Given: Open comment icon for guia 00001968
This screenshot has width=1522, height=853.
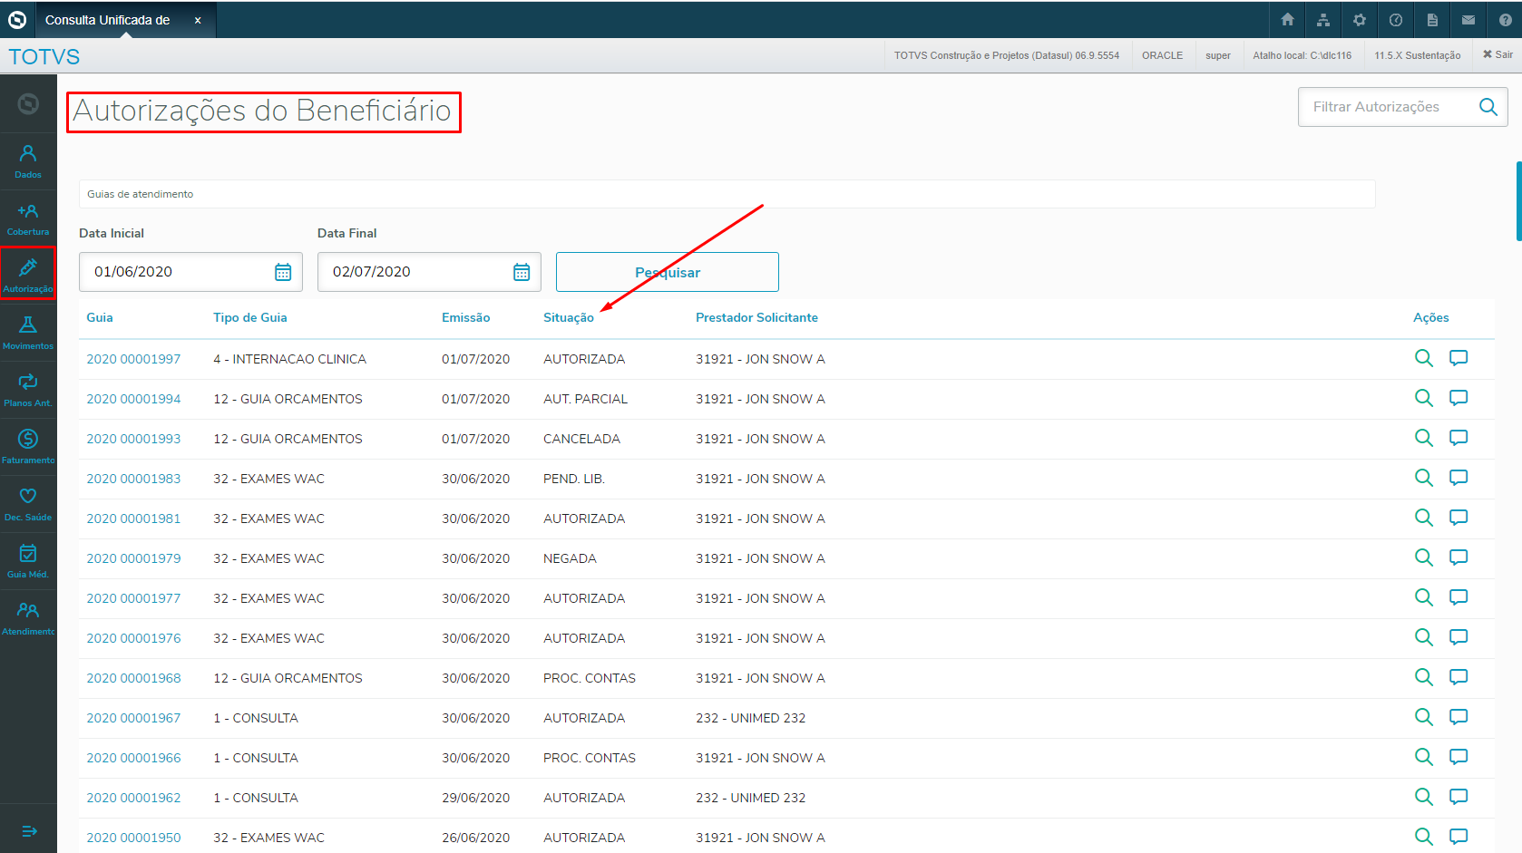Looking at the screenshot, I should [x=1459, y=677].
